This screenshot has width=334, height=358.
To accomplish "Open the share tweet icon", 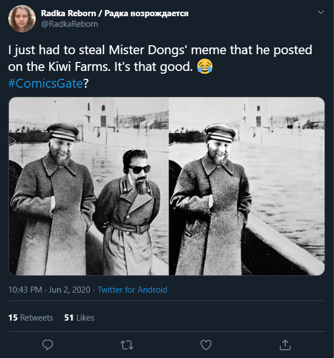I will click(x=285, y=345).
